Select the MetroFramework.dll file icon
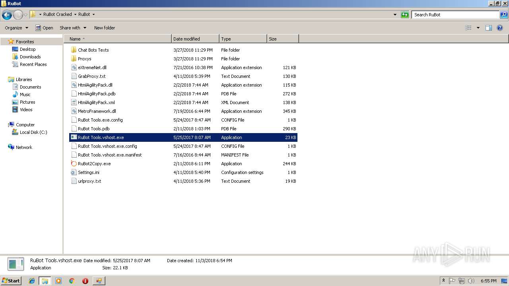Viewport: 509px width, 286px height. point(74,111)
